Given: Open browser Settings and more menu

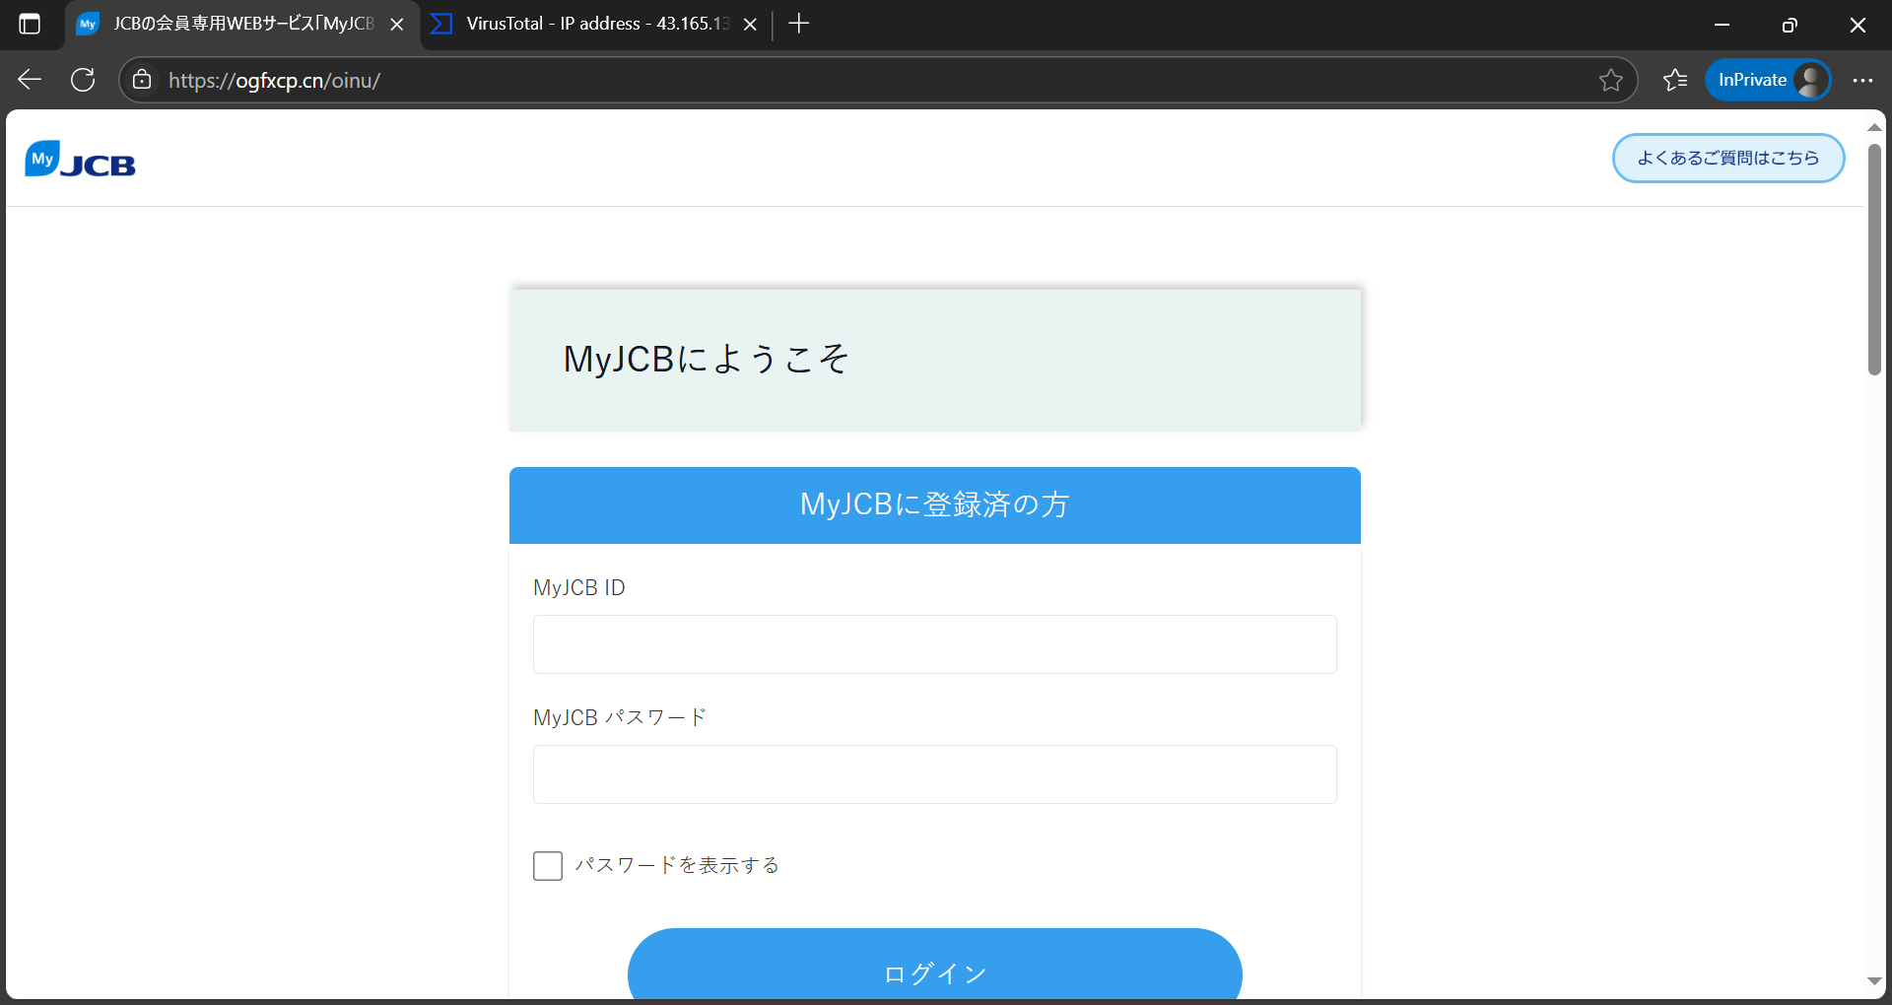Looking at the screenshot, I should coord(1862,80).
